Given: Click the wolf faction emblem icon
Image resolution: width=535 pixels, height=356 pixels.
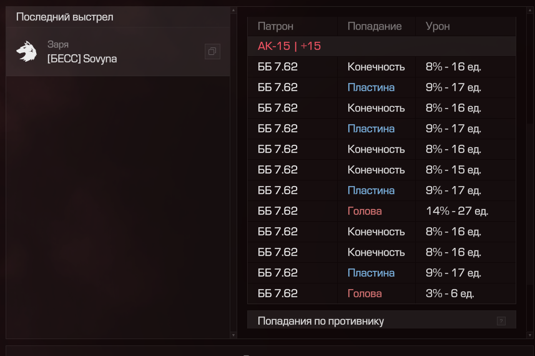Looking at the screenshot, I should [x=27, y=52].
